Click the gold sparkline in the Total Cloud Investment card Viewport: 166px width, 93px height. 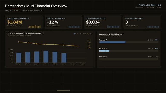coord(34,27)
